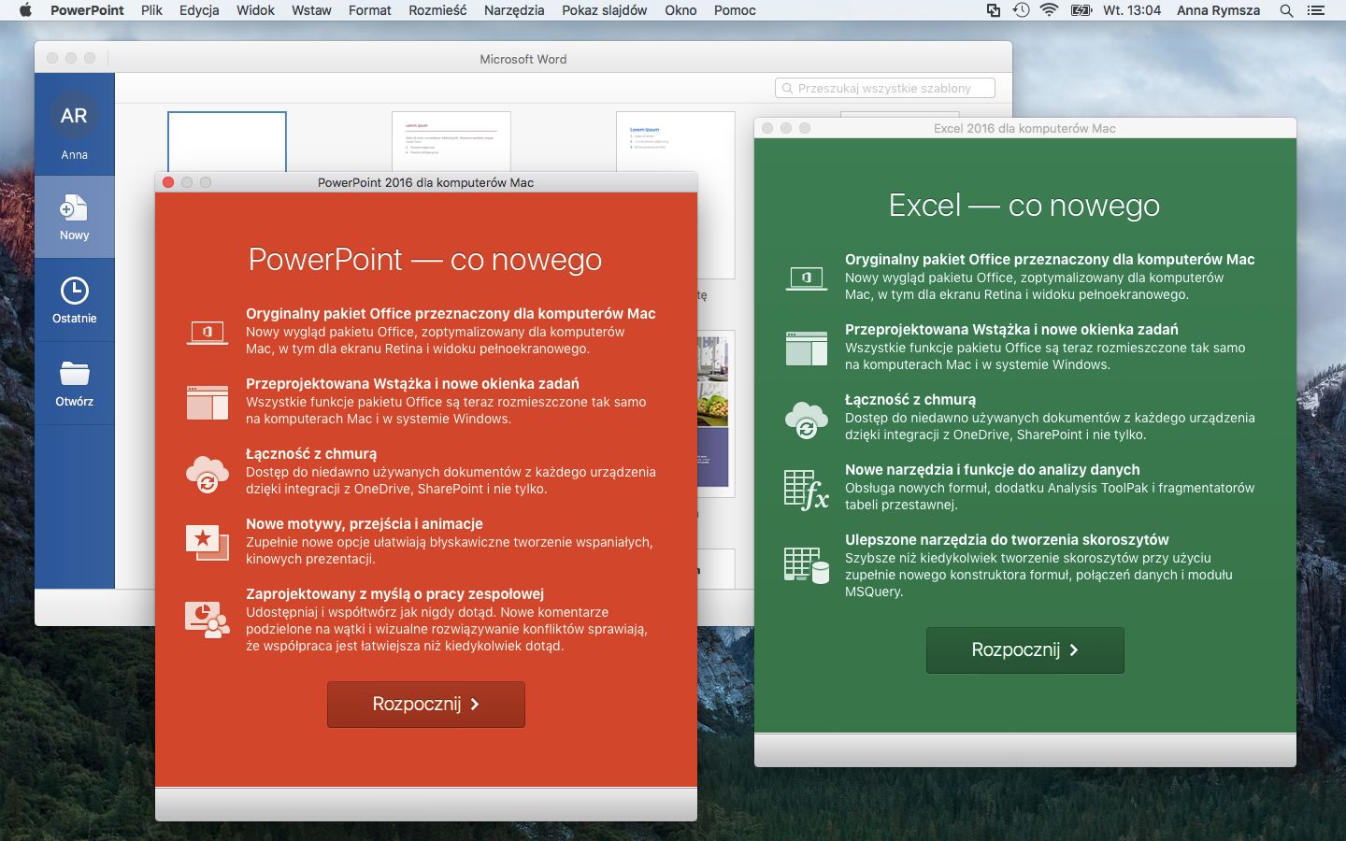Click the Spotlight search icon
The height and width of the screenshot is (841, 1346).
pos(1286,10)
